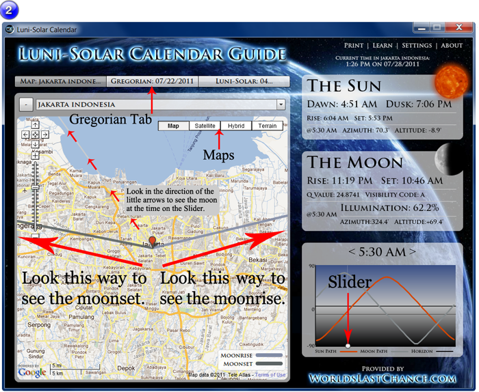Click the Pamulang label on the map

[81, 317]
